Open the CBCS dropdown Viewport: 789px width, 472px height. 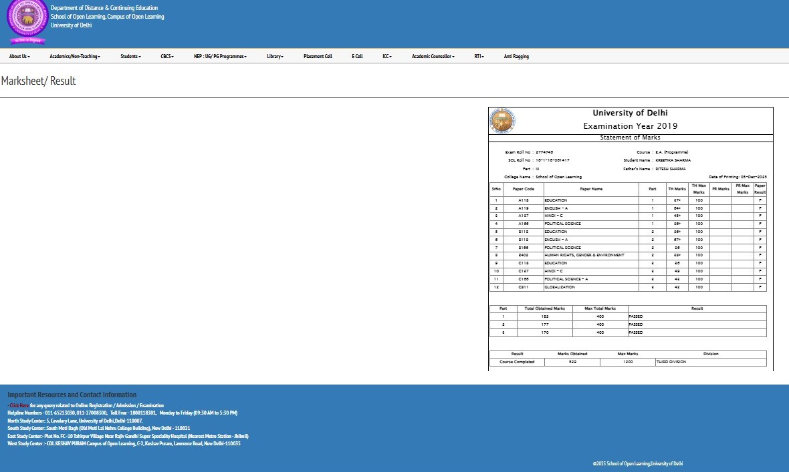coord(167,57)
